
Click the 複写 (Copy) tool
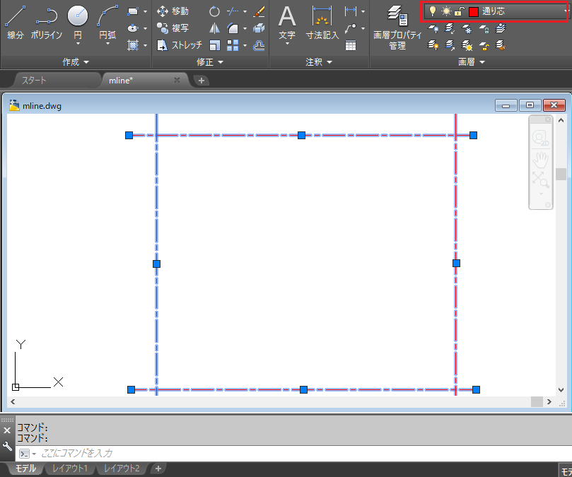coord(173,28)
